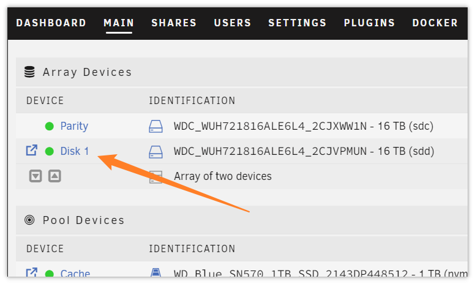
Task: Click the Parity drive identification icon
Action: click(155, 126)
